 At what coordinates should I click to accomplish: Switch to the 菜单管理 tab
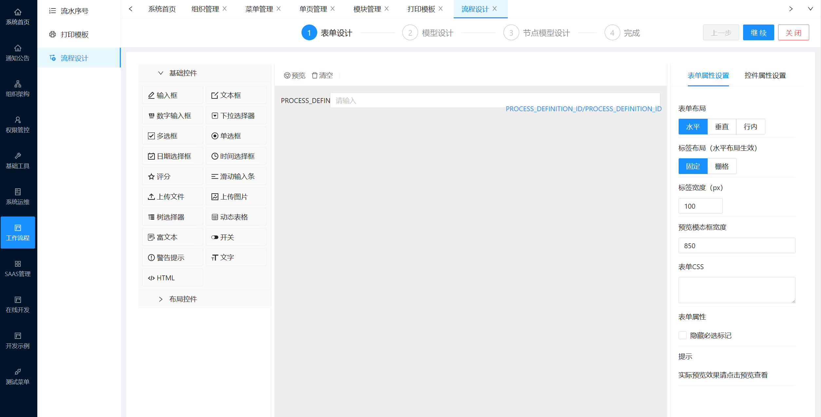point(259,9)
